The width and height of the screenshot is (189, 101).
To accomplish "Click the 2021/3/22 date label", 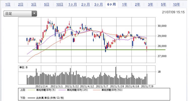I will 72,86.
